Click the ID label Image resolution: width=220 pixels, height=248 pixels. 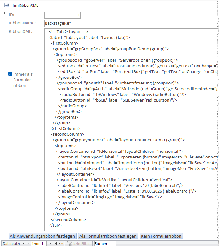11,15
